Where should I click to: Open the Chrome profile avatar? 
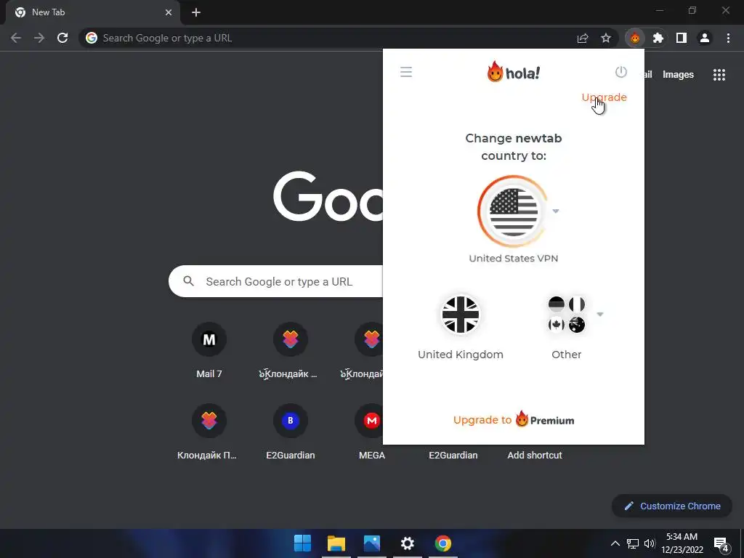tap(705, 38)
